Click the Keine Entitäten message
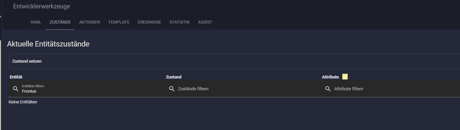Image resolution: width=460 pixels, height=130 pixels. (23, 102)
